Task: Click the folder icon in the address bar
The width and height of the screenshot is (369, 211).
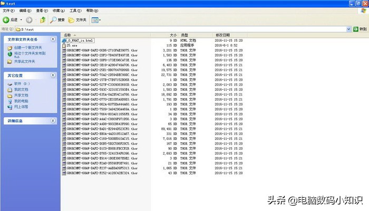Action: coord(18,29)
